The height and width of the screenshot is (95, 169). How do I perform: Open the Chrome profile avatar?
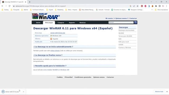pyautogui.click(x=163, y=6)
